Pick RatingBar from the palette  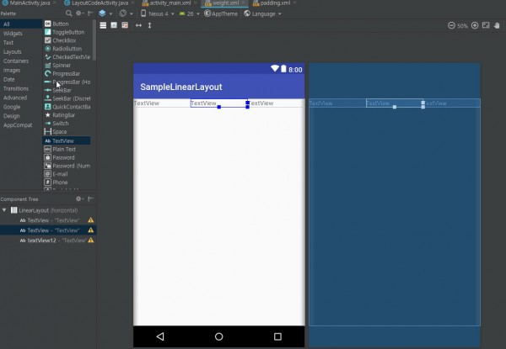tap(67, 115)
